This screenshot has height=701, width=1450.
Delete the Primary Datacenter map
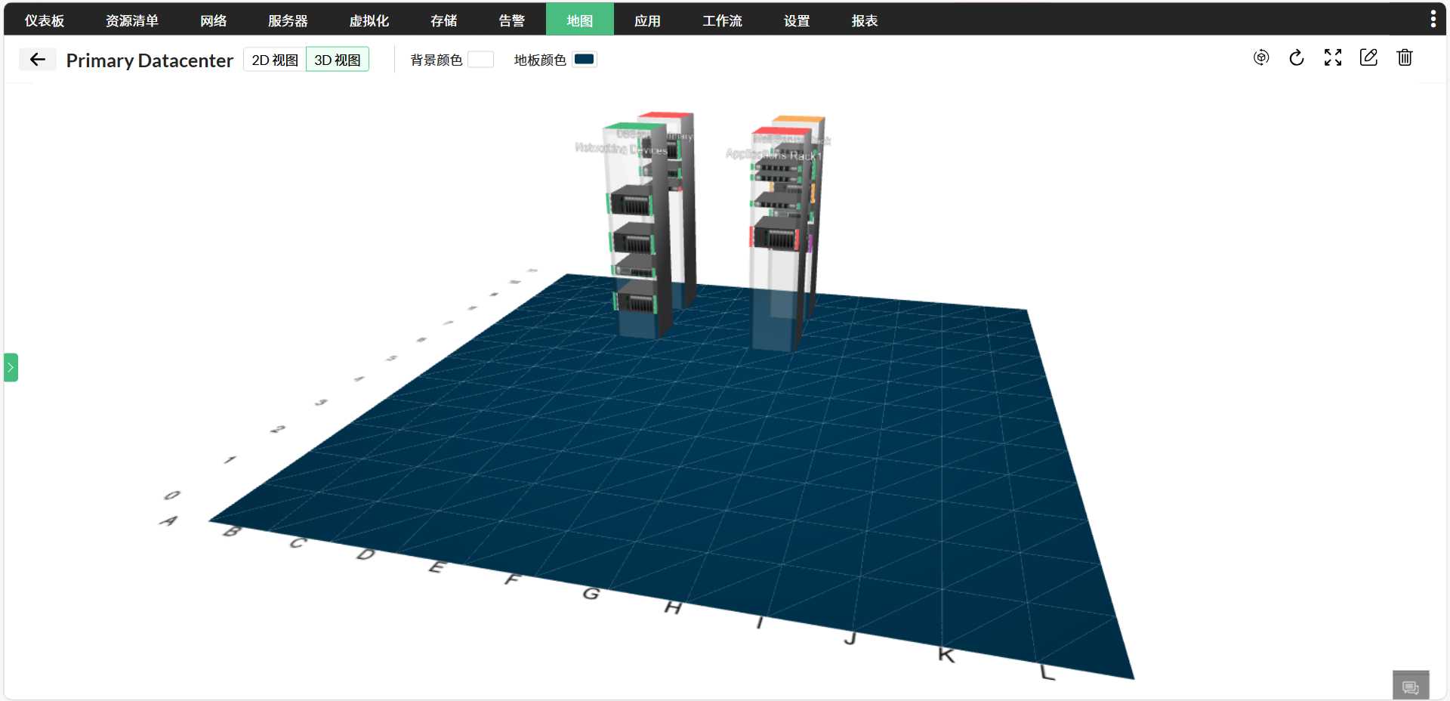tap(1405, 57)
